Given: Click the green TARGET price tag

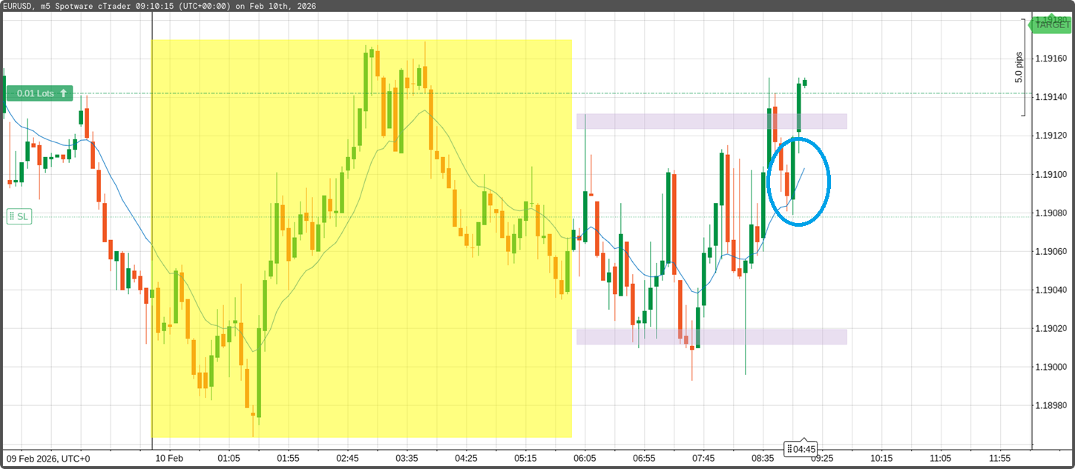Looking at the screenshot, I should pyautogui.click(x=1052, y=24).
